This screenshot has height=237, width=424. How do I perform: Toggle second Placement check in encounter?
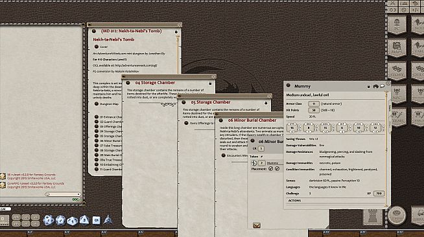click(x=277, y=169)
